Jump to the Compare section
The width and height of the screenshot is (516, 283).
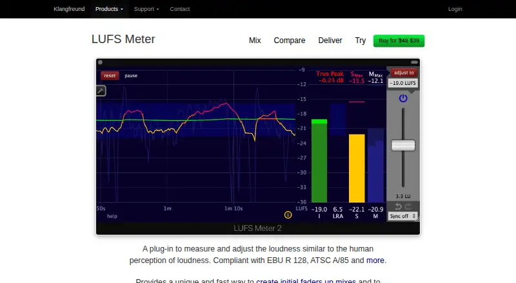coord(290,41)
